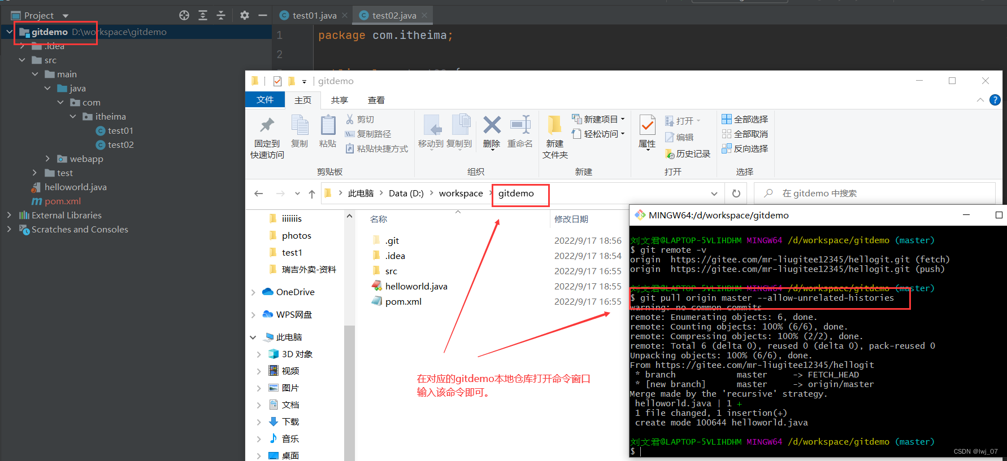1007x461 pixels.
Task: Open 轻松访问 dropdown
Action: pos(598,134)
